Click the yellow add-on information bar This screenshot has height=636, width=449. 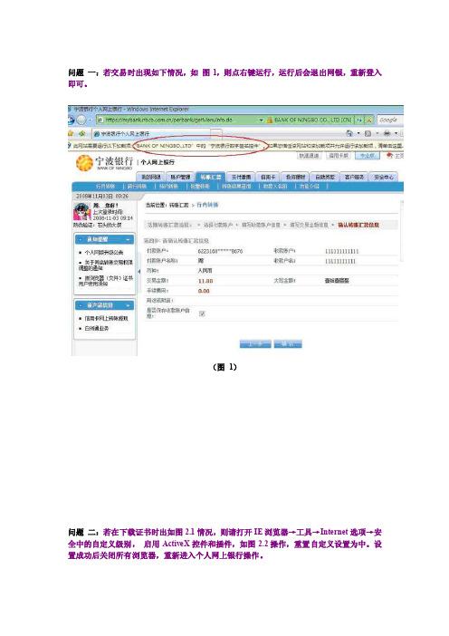pyautogui.click(x=236, y=145)
